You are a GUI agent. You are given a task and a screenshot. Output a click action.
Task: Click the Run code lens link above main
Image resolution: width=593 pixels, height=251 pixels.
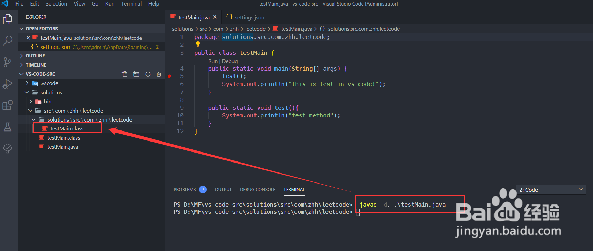click(x=213, y=61)
